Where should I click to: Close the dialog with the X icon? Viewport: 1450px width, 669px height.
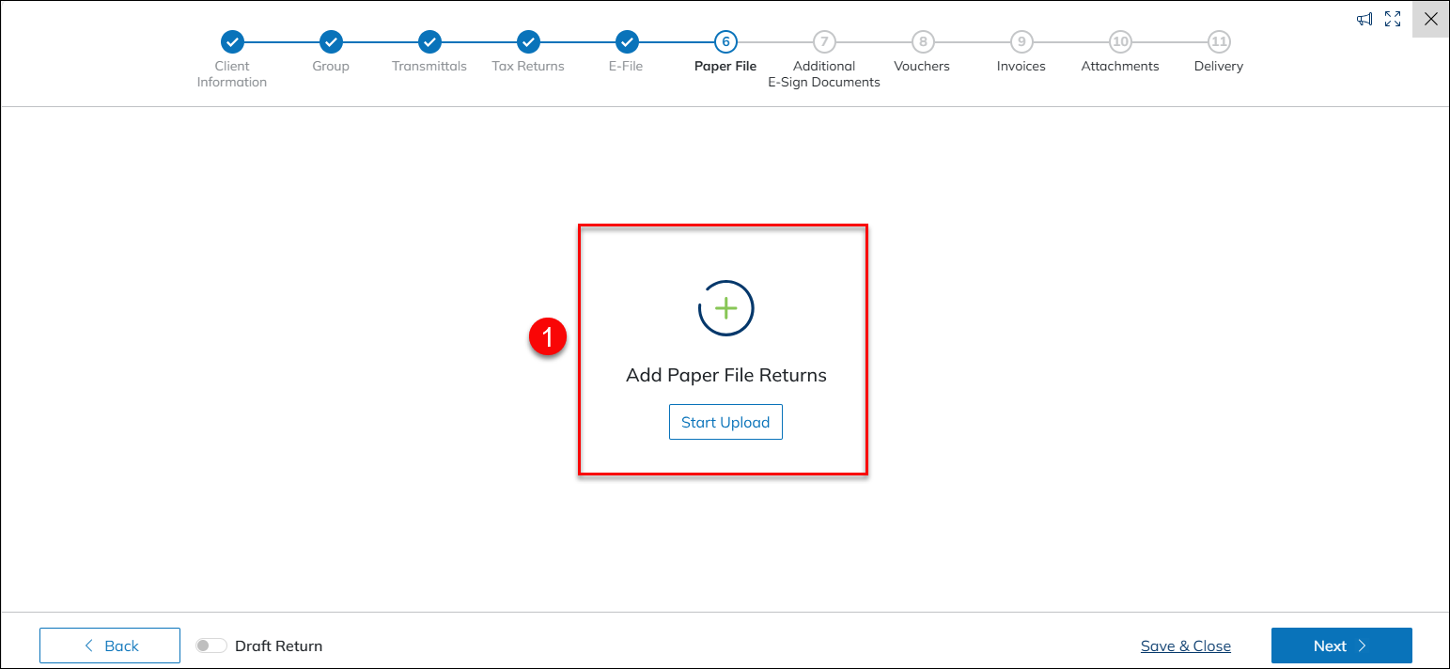coord(1431,19)
